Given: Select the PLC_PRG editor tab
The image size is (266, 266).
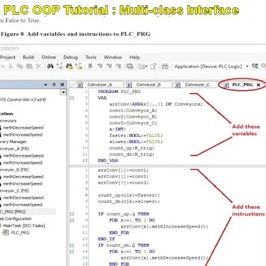Looking at the screenshot, I should [242, 84].
